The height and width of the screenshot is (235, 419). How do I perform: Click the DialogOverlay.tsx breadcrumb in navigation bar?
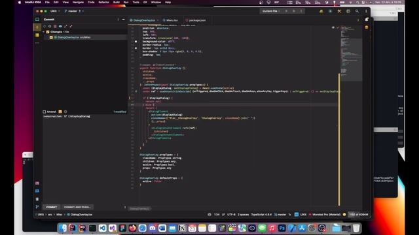[x=80, y=215]
